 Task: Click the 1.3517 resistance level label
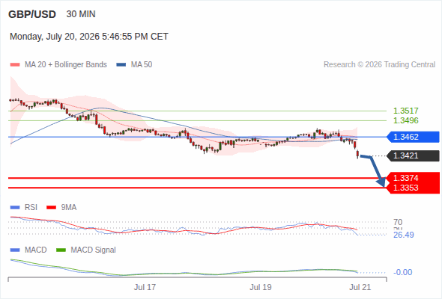pyautogui.click(x=405, y=111)
